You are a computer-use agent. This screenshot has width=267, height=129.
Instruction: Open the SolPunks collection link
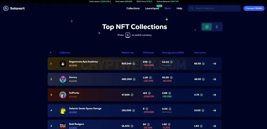tap(74, 93)
